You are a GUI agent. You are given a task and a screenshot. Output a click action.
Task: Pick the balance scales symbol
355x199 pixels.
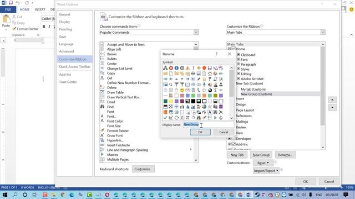(193, 85)
